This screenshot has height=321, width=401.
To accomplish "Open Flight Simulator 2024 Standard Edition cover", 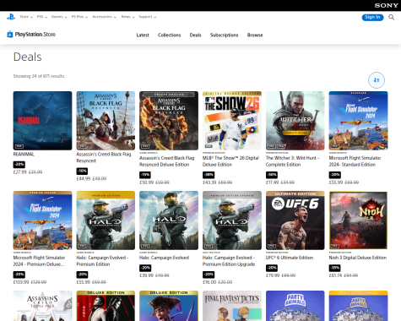I will (x=358, y=121).
